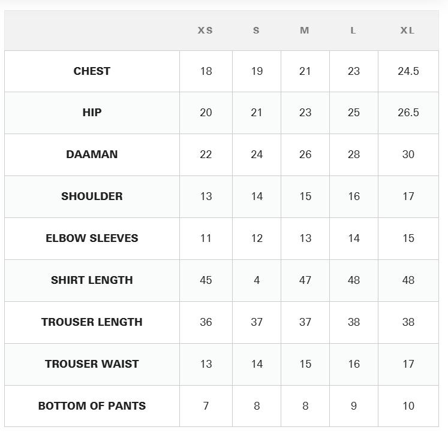Click the M size header

[x=305, y=31]
